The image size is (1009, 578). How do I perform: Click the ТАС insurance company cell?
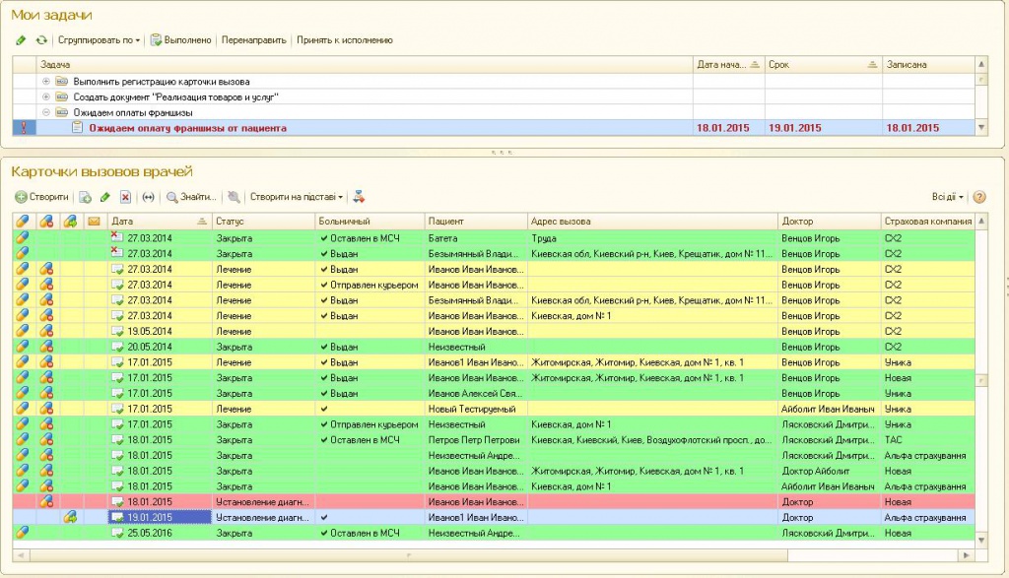928,440
